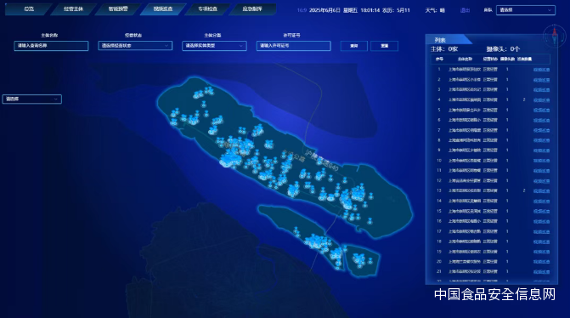Click a camera marker at the northern tip of the large island
Viewport: 570px width, 318px height.
click(208, 90)
